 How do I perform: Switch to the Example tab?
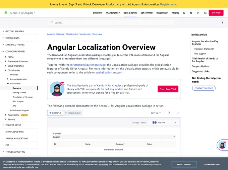click(55, 113)
